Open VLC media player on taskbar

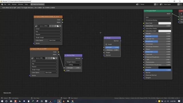click(x=63, y=101)
